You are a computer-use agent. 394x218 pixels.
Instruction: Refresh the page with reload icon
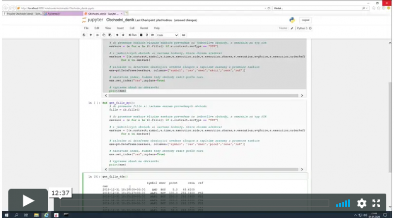(268, 8)
